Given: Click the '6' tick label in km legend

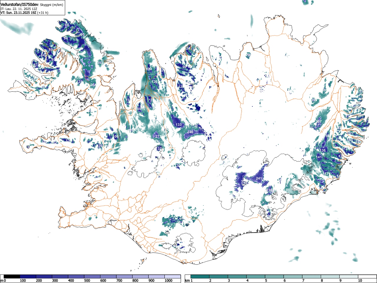Looking at the screenshot, I should click(284, 281).
